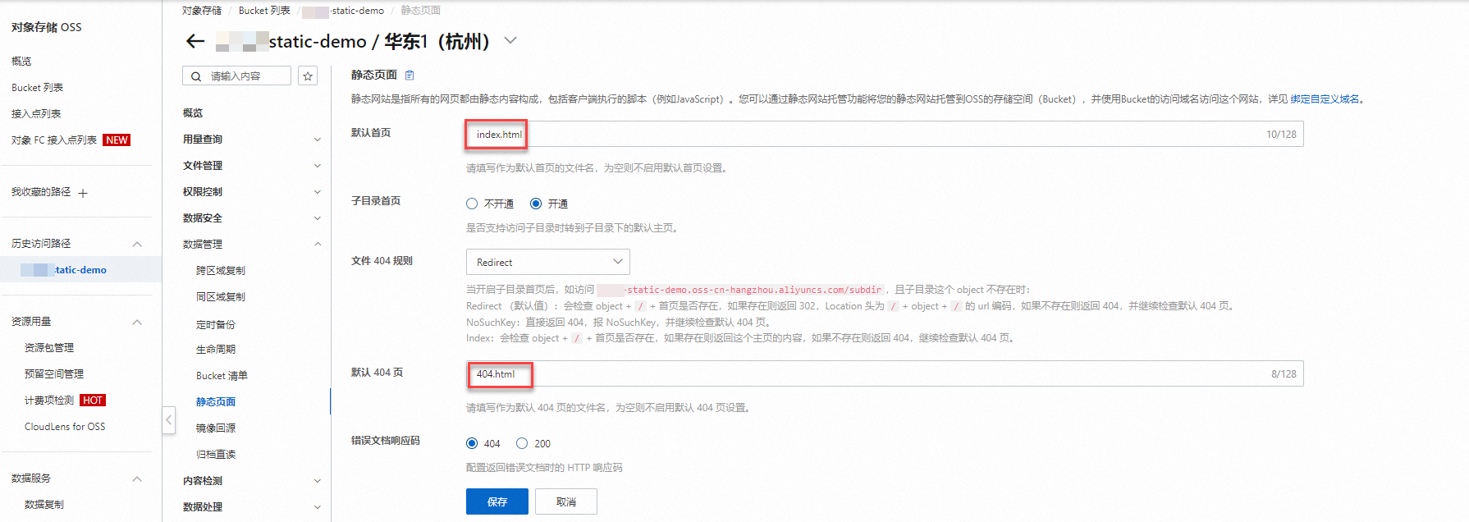Click the HOT badge beside 计费项检测

[x=93, y=401]
